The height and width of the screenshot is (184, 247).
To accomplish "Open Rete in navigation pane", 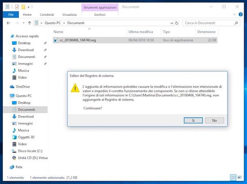I will (x=19, y=167).
